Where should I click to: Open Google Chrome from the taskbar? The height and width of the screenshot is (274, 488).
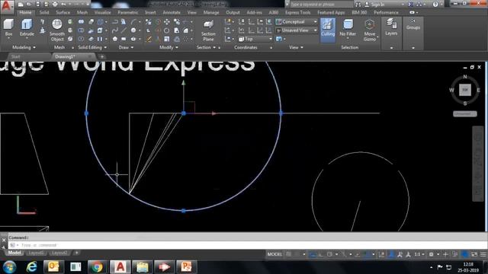pos(97,266)
